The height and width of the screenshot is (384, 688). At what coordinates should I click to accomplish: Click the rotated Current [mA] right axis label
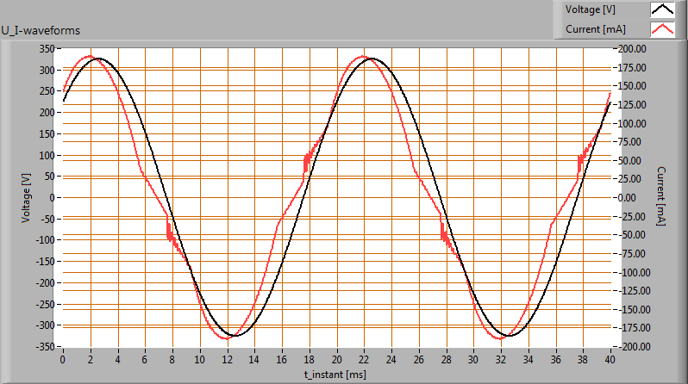click(661, 197)
